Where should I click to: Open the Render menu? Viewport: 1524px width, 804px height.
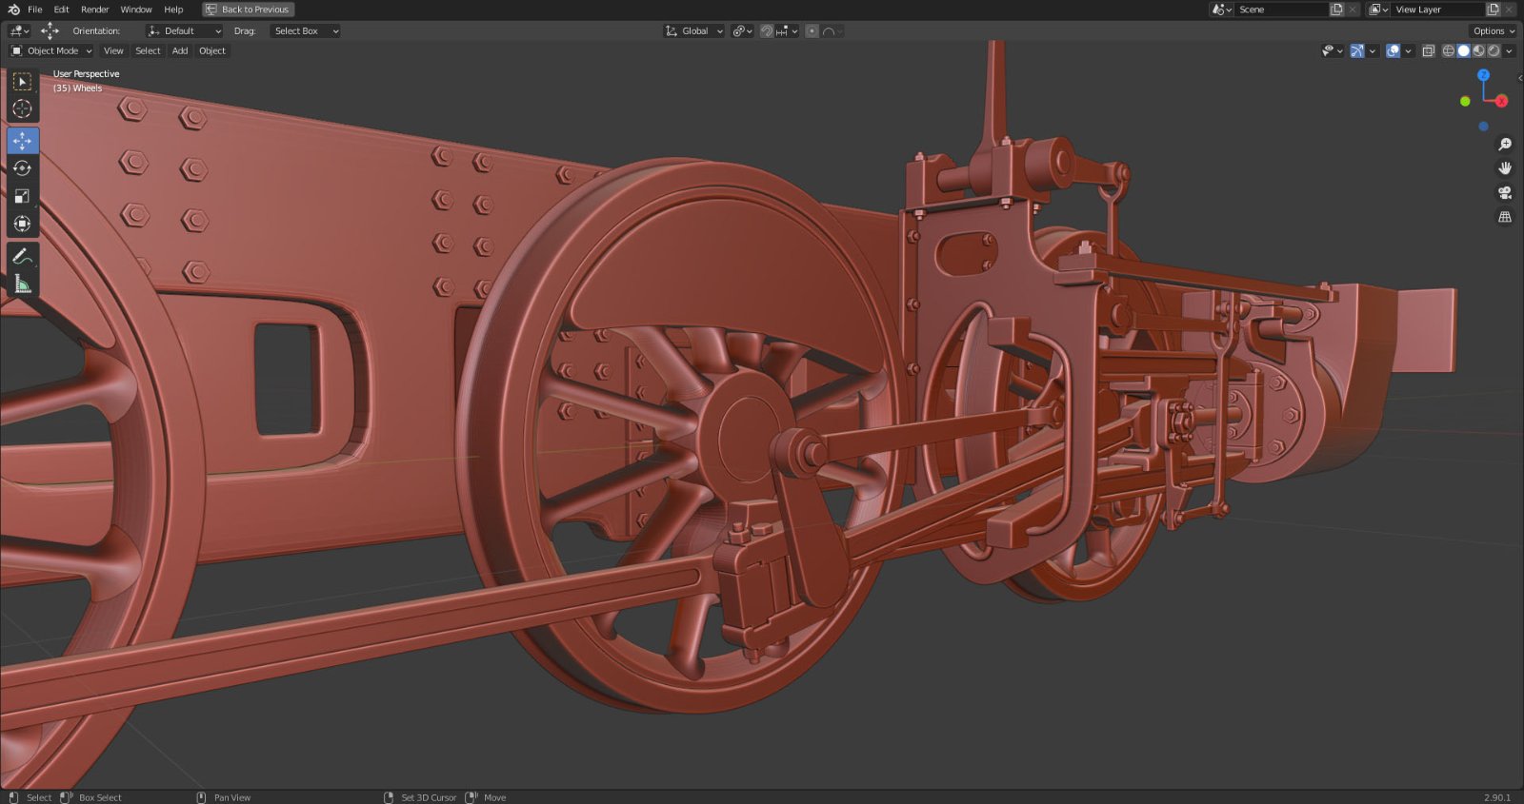(x=94, y=10)
